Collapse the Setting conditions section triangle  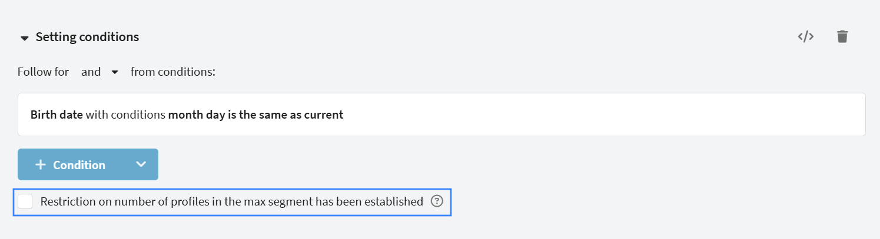click(24, 38)
